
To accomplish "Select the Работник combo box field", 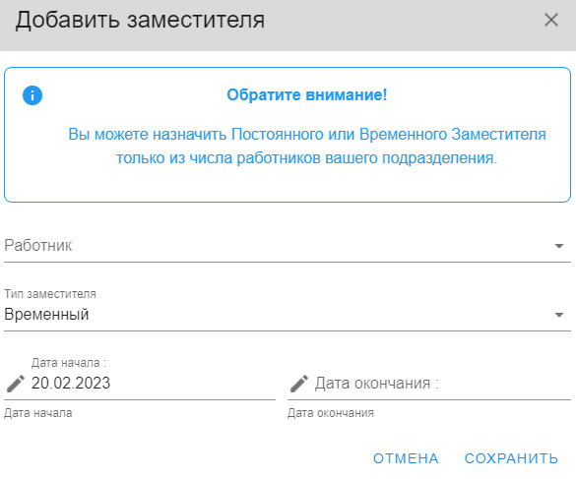I will point(288,246).
